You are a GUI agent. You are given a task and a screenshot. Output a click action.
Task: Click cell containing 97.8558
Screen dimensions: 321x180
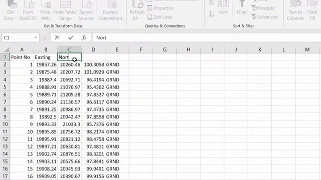(93, 116)
